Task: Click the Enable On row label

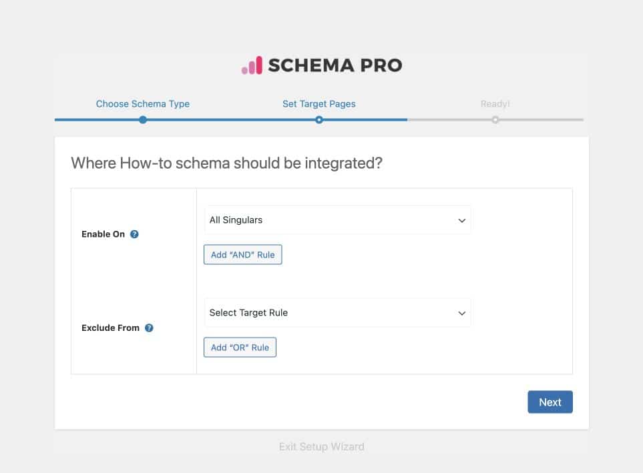Action: 103,235
